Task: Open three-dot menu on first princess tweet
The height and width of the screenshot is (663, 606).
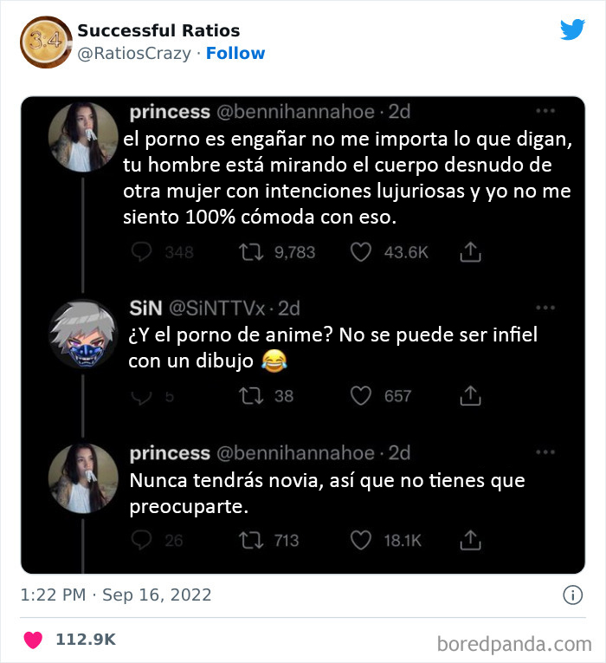Action: [x=545, y=112]
